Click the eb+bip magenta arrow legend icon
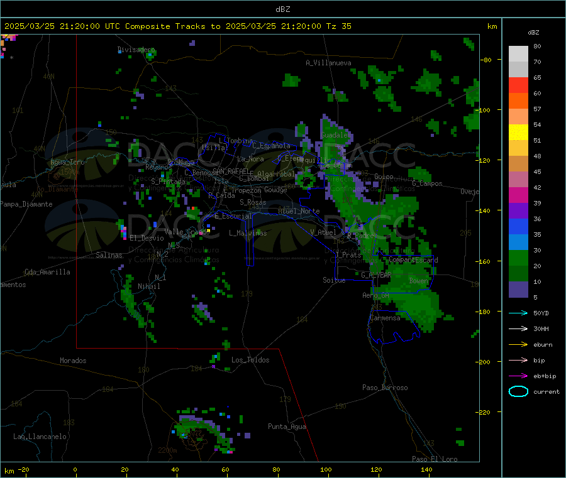The width and height of the screenshot is (566, 478). click(x=518, y=376)
